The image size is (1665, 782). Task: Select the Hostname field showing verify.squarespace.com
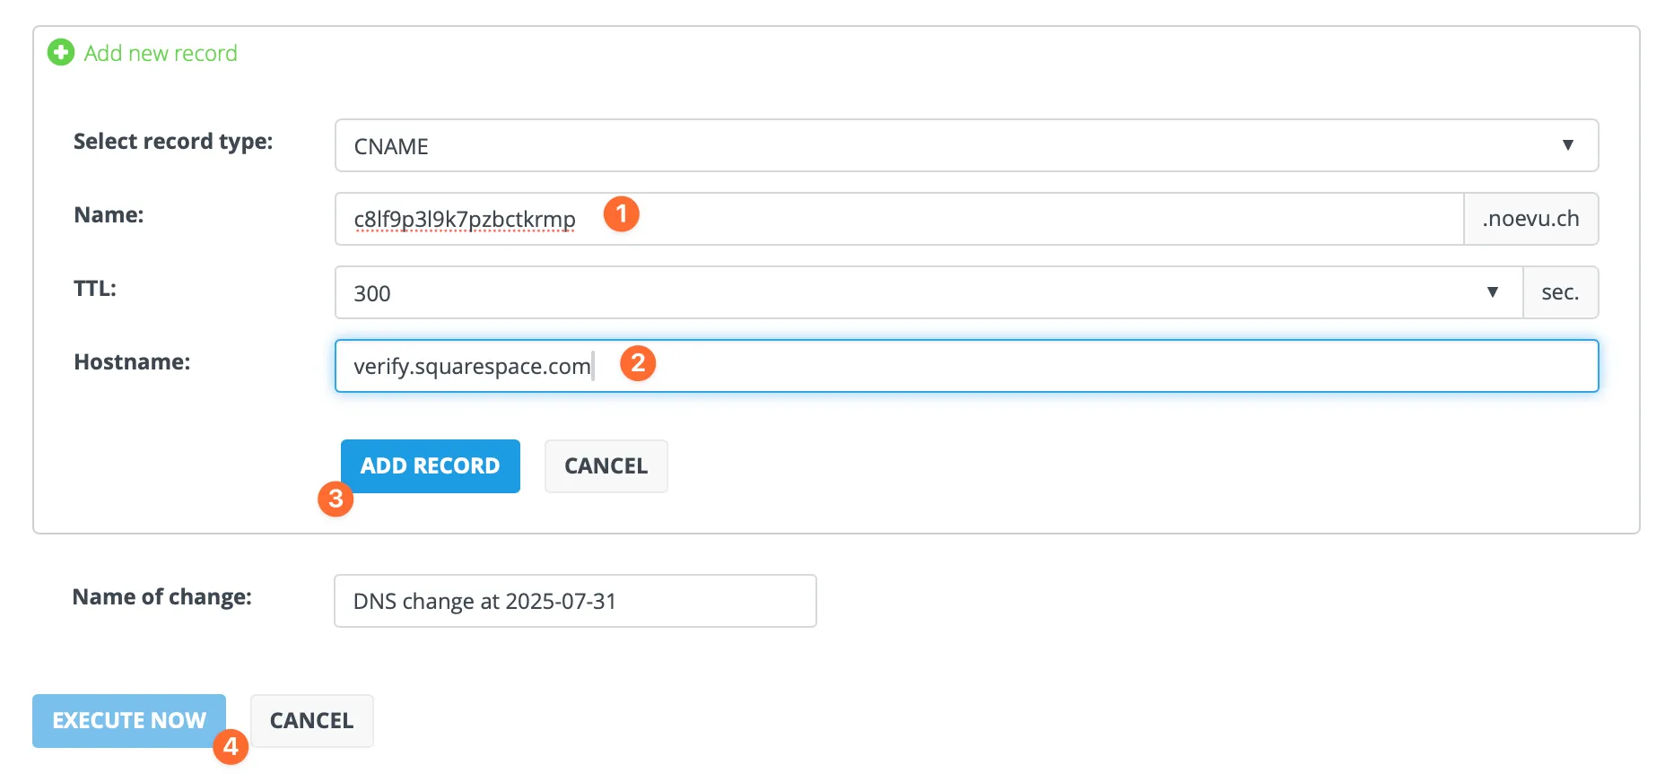[x=897, y=365]
